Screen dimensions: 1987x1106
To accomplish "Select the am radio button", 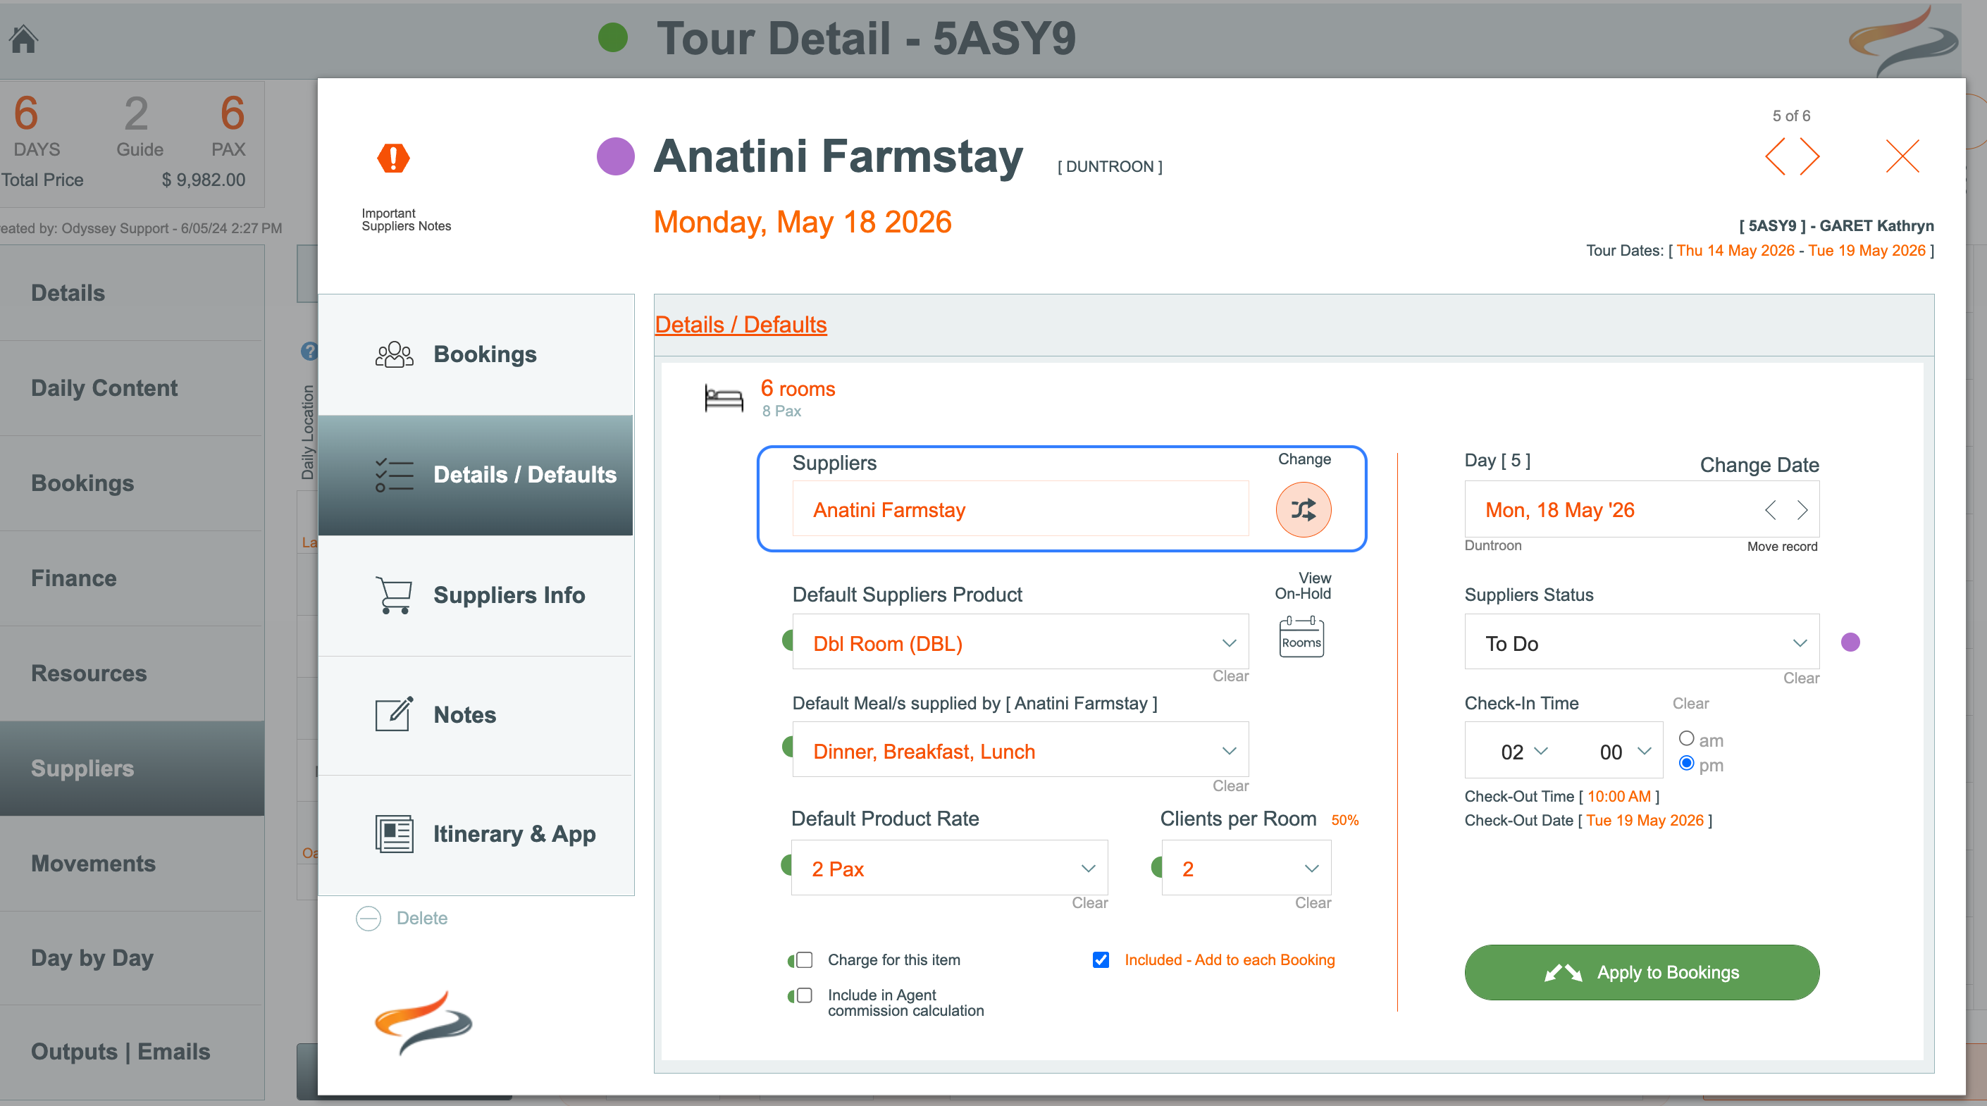I will tap(1686, 739).
